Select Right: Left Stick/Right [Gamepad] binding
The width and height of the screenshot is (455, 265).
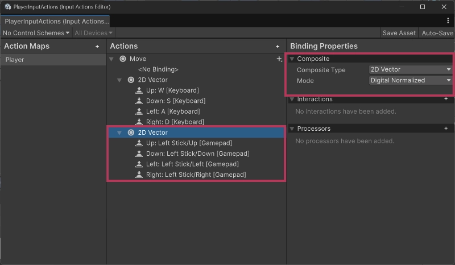pos(196,175)
